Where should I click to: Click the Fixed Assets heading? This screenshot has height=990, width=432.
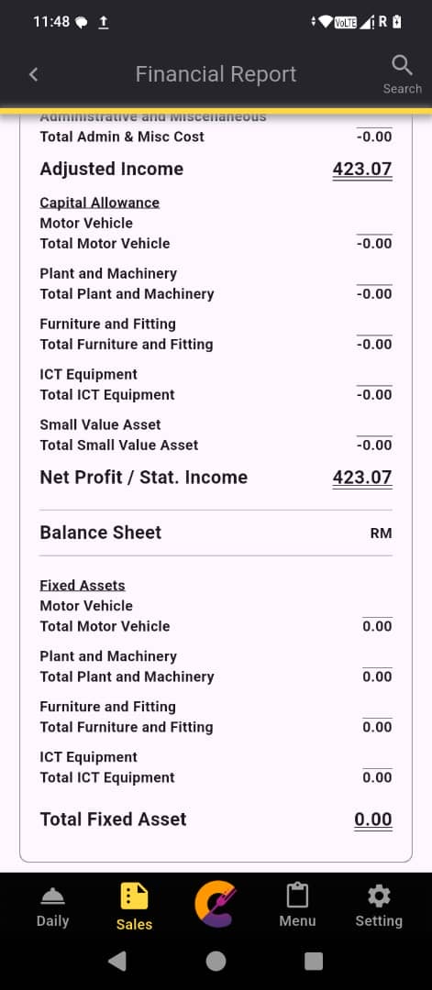click(83, 585)
